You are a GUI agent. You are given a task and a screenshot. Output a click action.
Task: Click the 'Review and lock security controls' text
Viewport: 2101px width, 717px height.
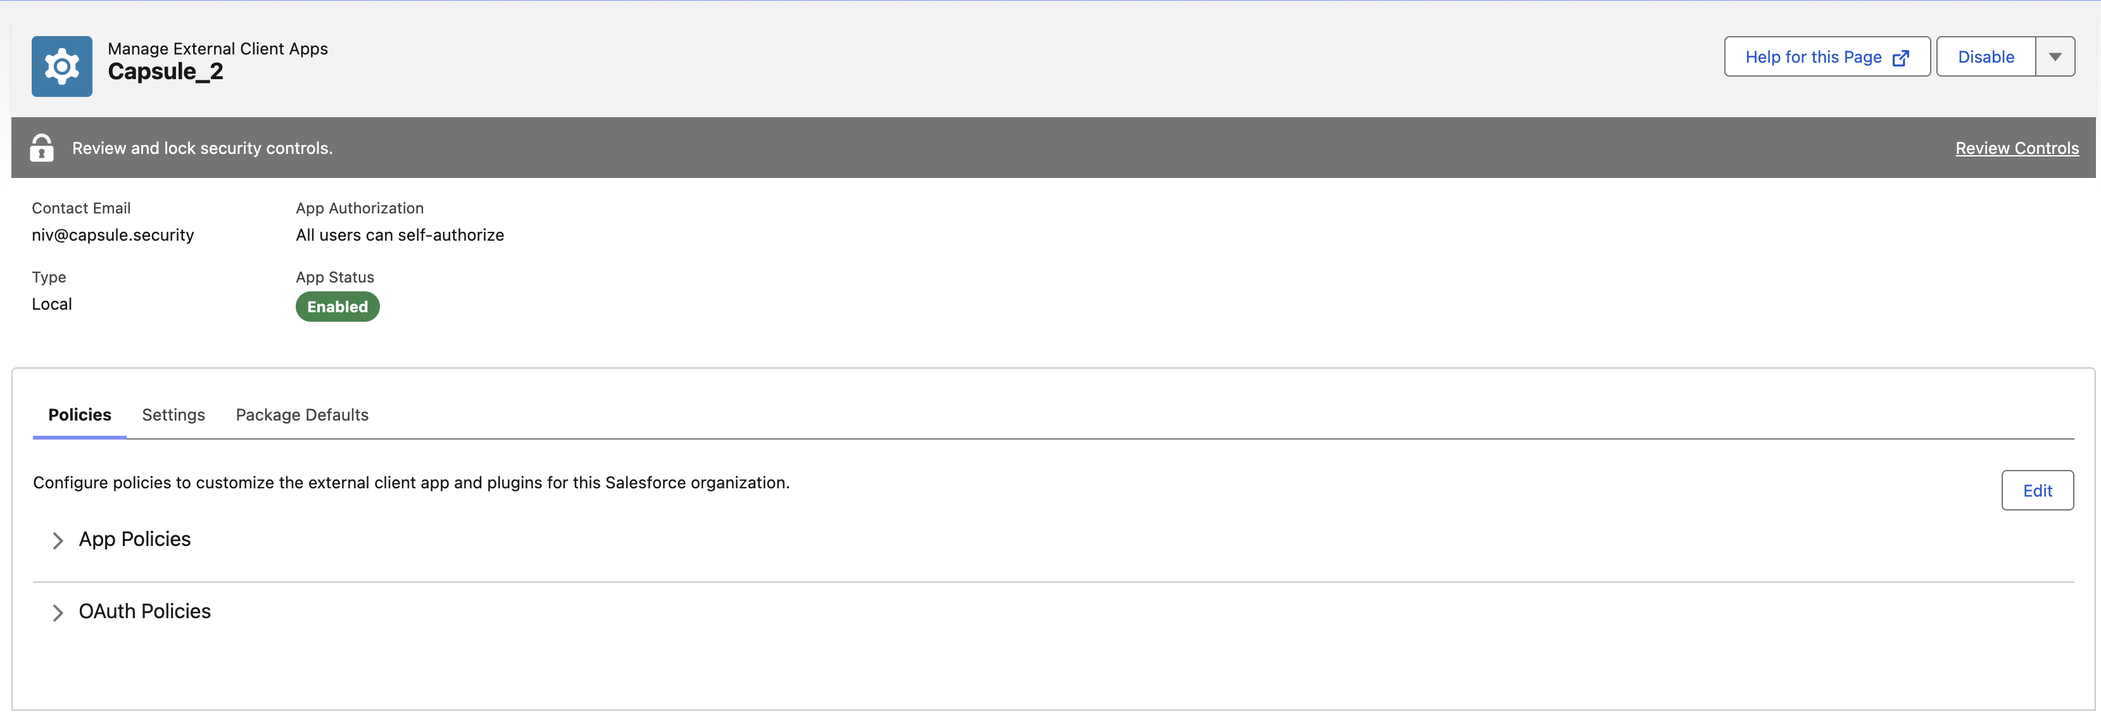coord(202,148)
